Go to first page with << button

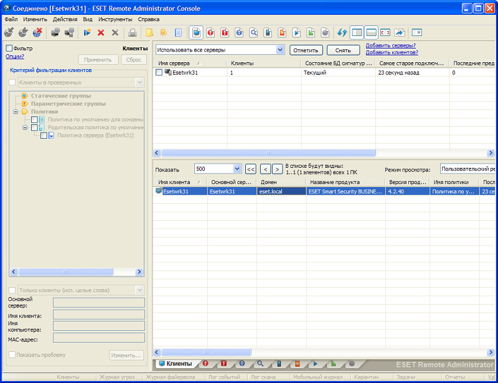click(x=251, y=169)
